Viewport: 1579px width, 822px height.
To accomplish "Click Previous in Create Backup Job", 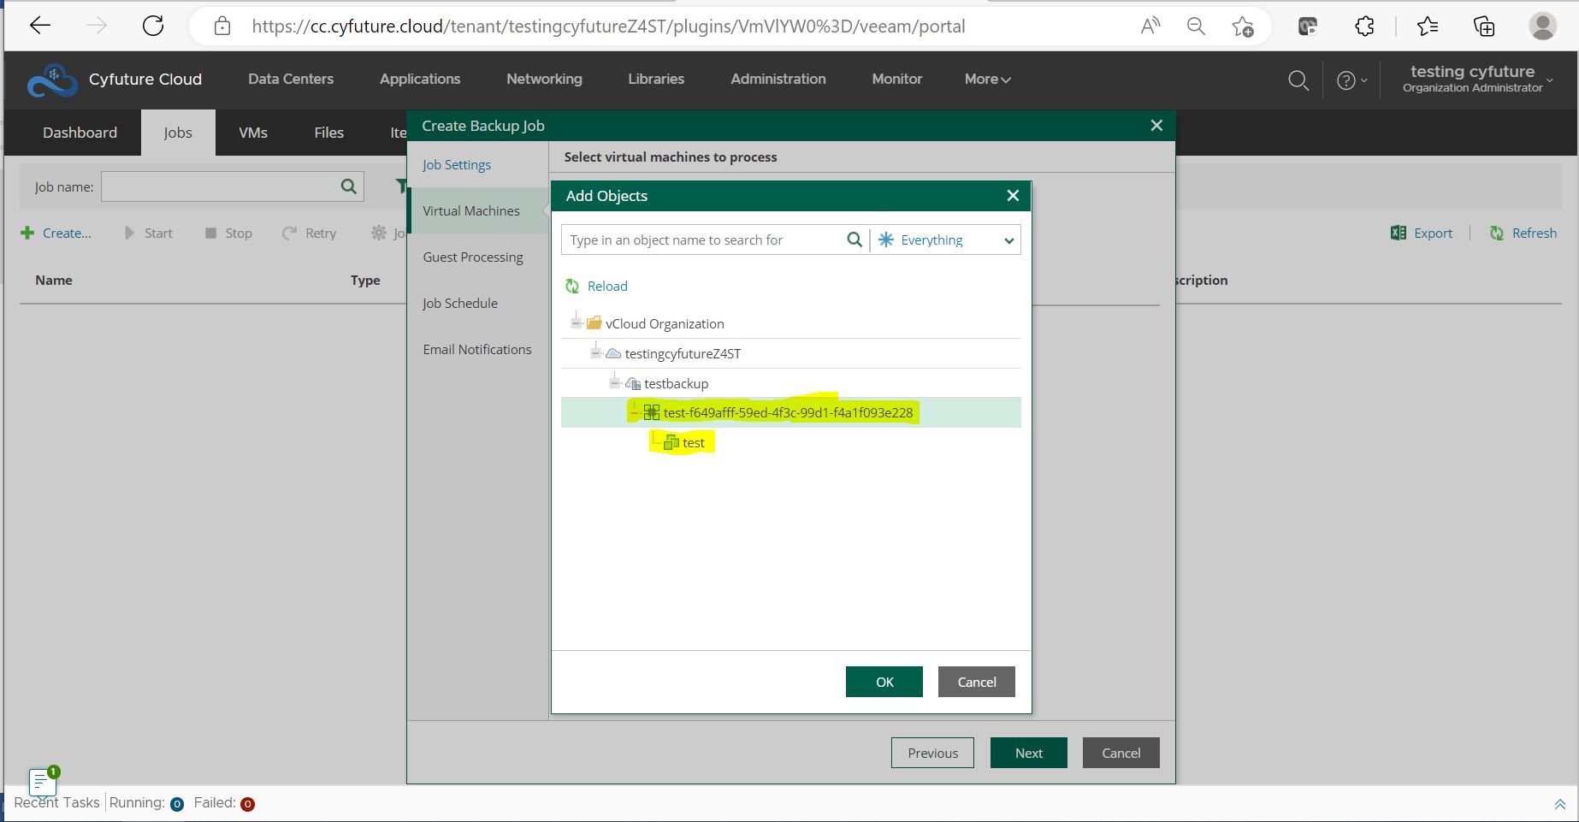I will point(932,753).
